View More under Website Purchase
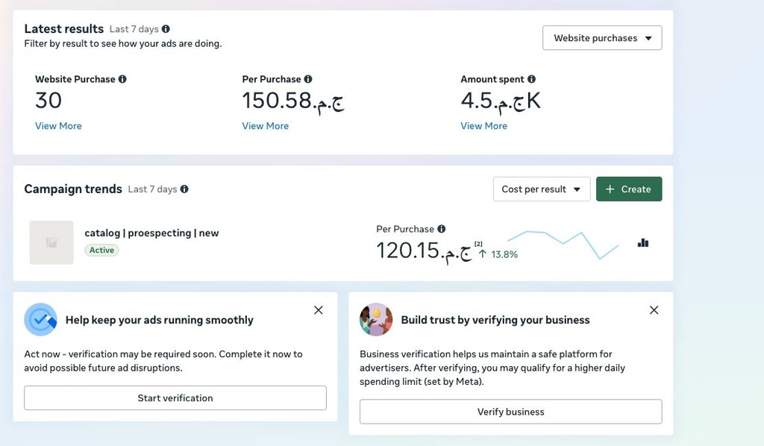Viewport: 764px width, 446px height. (x=58, y=126)
